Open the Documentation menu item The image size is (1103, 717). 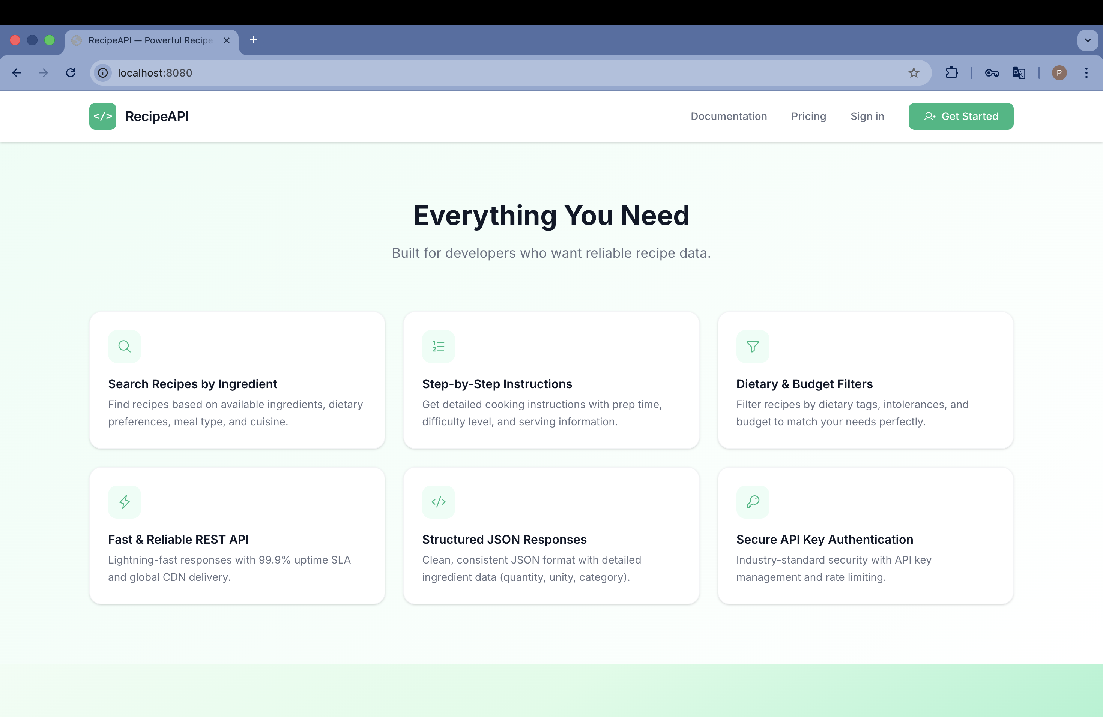point(729,116)
